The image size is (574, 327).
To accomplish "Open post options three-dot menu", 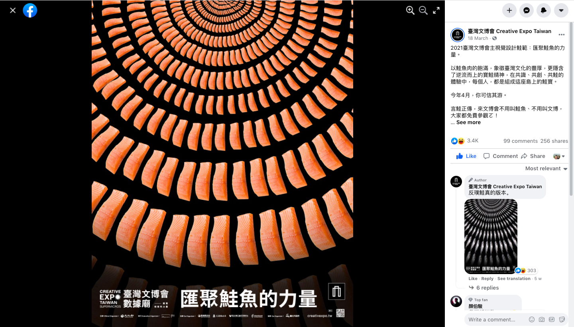I will coord(562,35).
